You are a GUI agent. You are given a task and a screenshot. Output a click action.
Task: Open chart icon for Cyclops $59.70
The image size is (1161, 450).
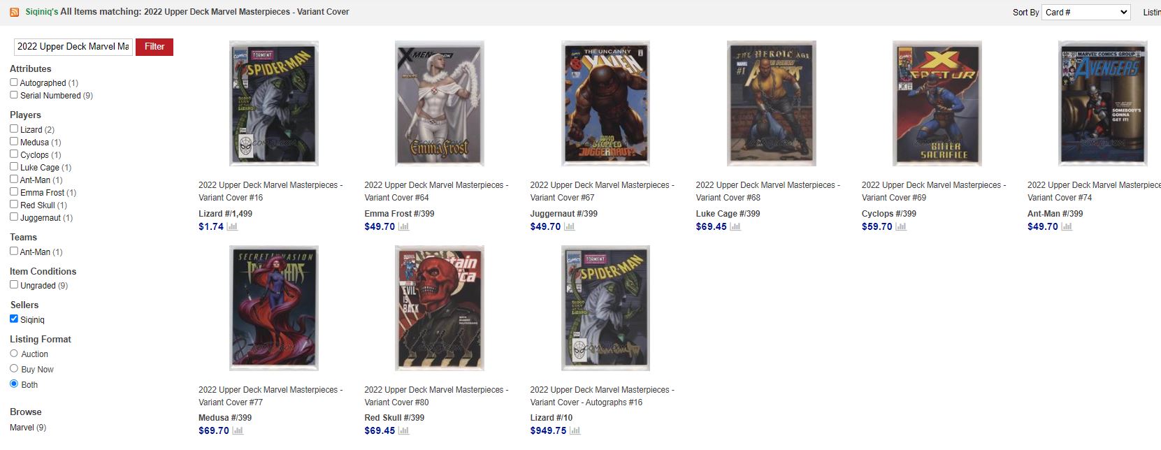[901, 226]
